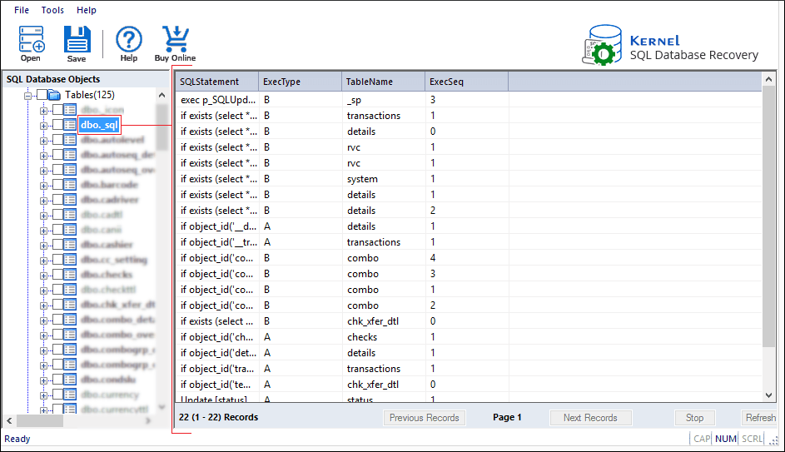This screenshot has width=785, height=452.
Task: Click the 'Ready' status bar text
Action: click(x=17, y=439)
